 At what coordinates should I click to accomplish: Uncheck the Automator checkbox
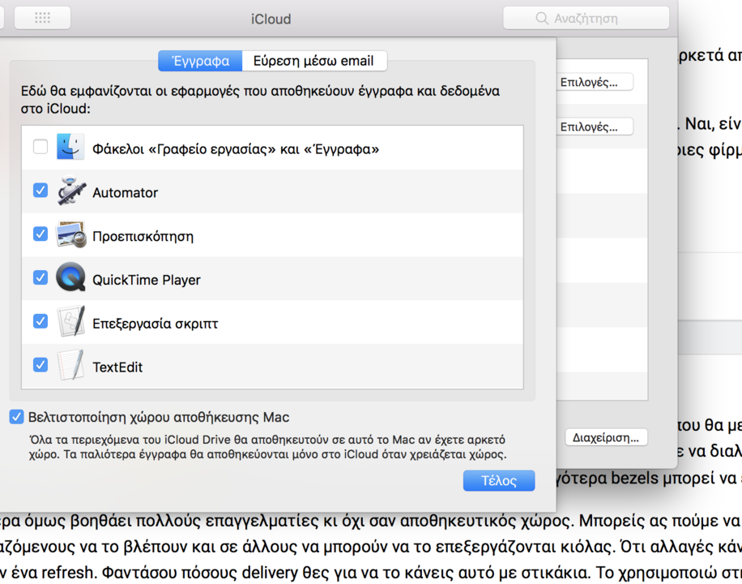(x=41, y=191)
